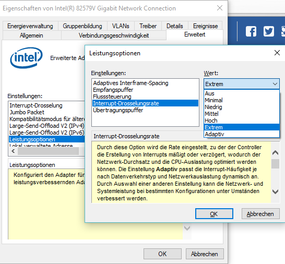Click scroll-down arrow of properties description box
Image resolution: width=285 pixels, height=264 pixels.
point(187,228)
